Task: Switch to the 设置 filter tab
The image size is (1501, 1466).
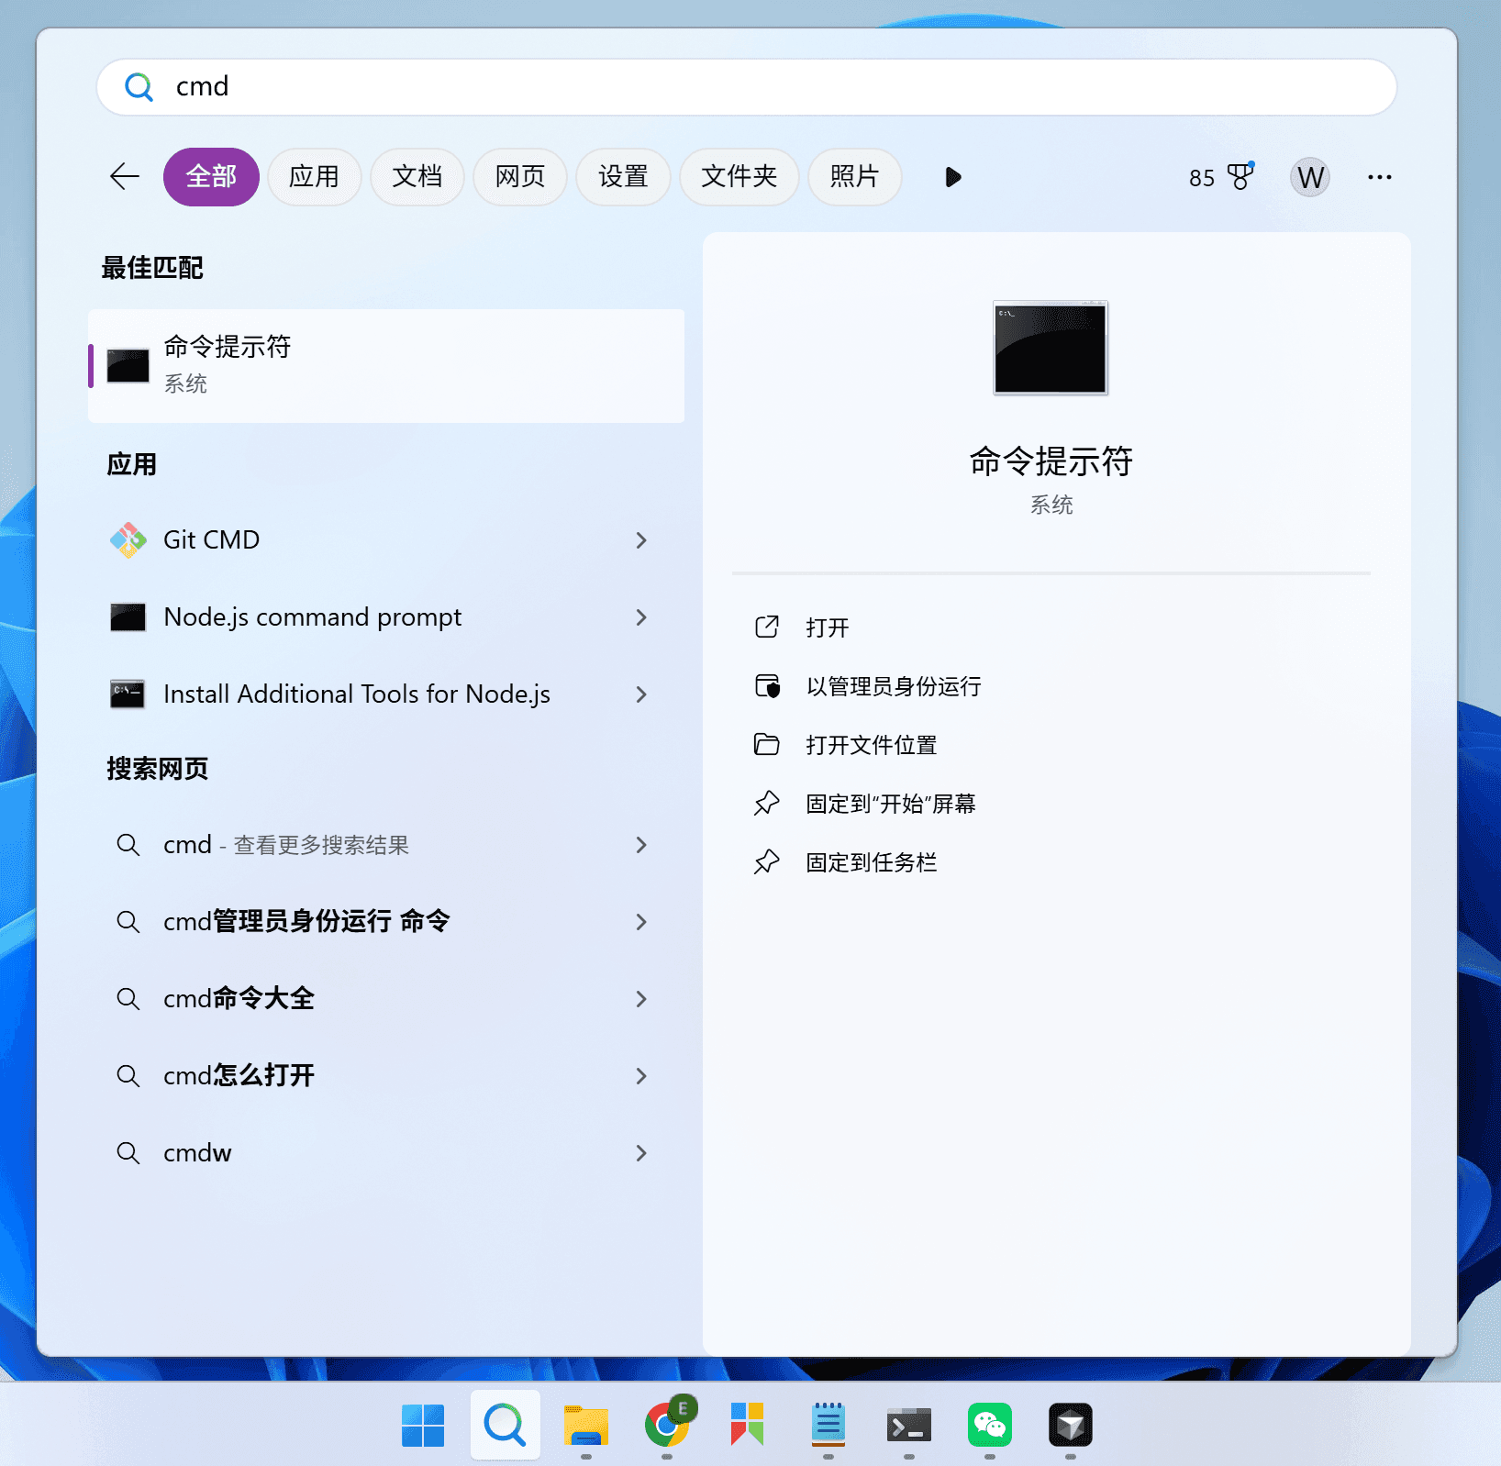Action: click(x=623, y=176)
